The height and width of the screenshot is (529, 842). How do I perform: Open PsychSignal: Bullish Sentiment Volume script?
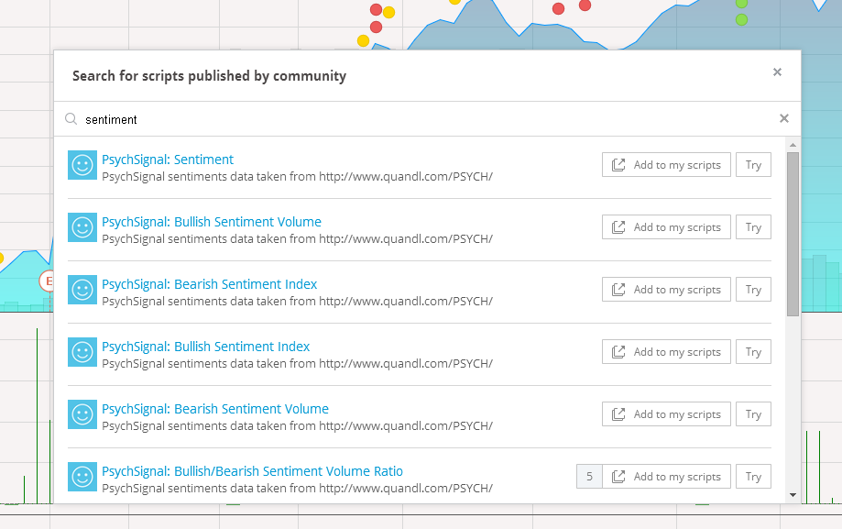click(x=212, y=222)
